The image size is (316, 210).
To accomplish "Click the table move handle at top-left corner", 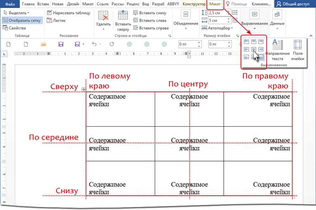I will [83, 89].
